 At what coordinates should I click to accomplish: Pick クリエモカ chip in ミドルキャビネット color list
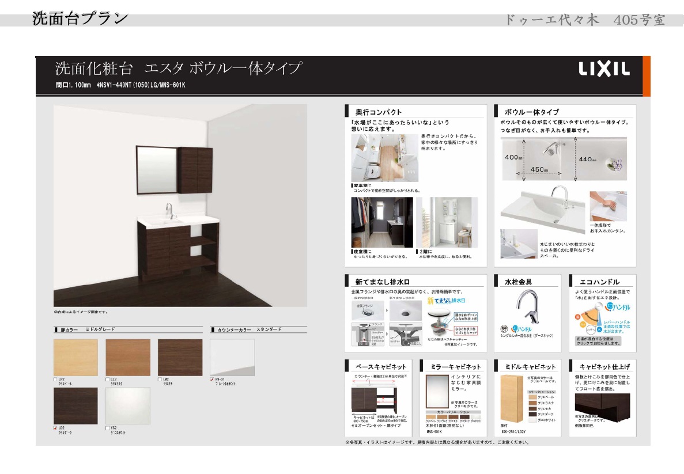(532, 408)
